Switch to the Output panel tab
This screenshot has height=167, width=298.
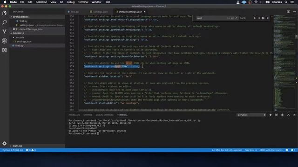pyautogui.click(x=88, y=115)
